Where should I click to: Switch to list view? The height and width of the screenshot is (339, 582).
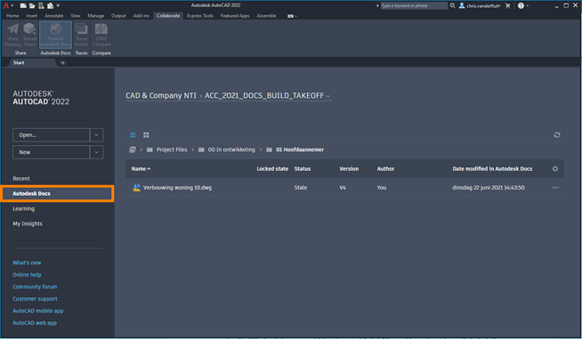click(133, 134)
